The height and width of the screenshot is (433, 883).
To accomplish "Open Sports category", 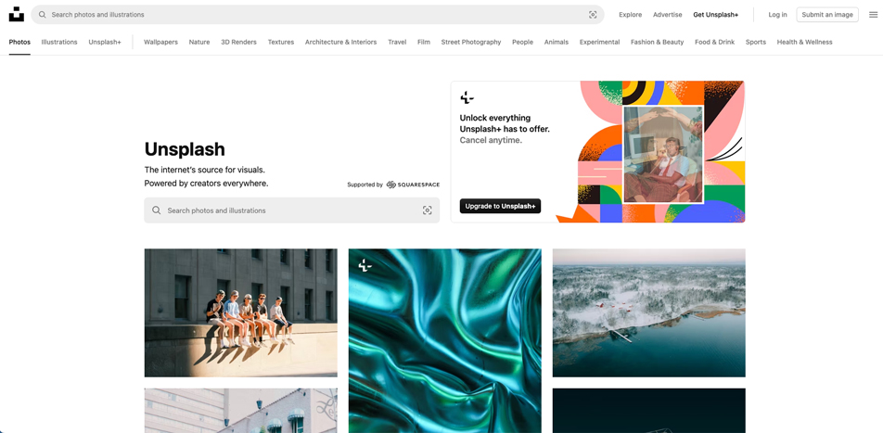I will click(756, 43).
